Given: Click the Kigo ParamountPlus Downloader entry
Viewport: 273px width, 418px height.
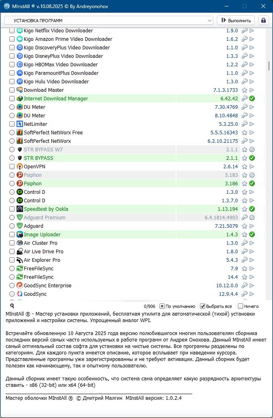Looking at the screenshot, I should (61, 73).
